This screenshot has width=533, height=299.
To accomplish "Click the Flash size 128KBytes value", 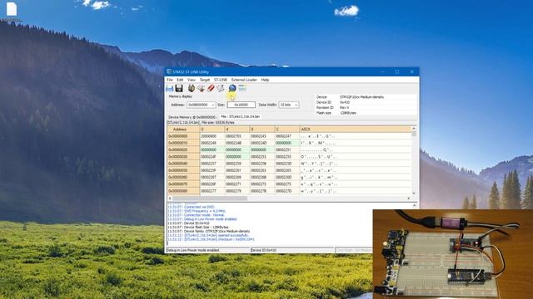I will (348, 113).
